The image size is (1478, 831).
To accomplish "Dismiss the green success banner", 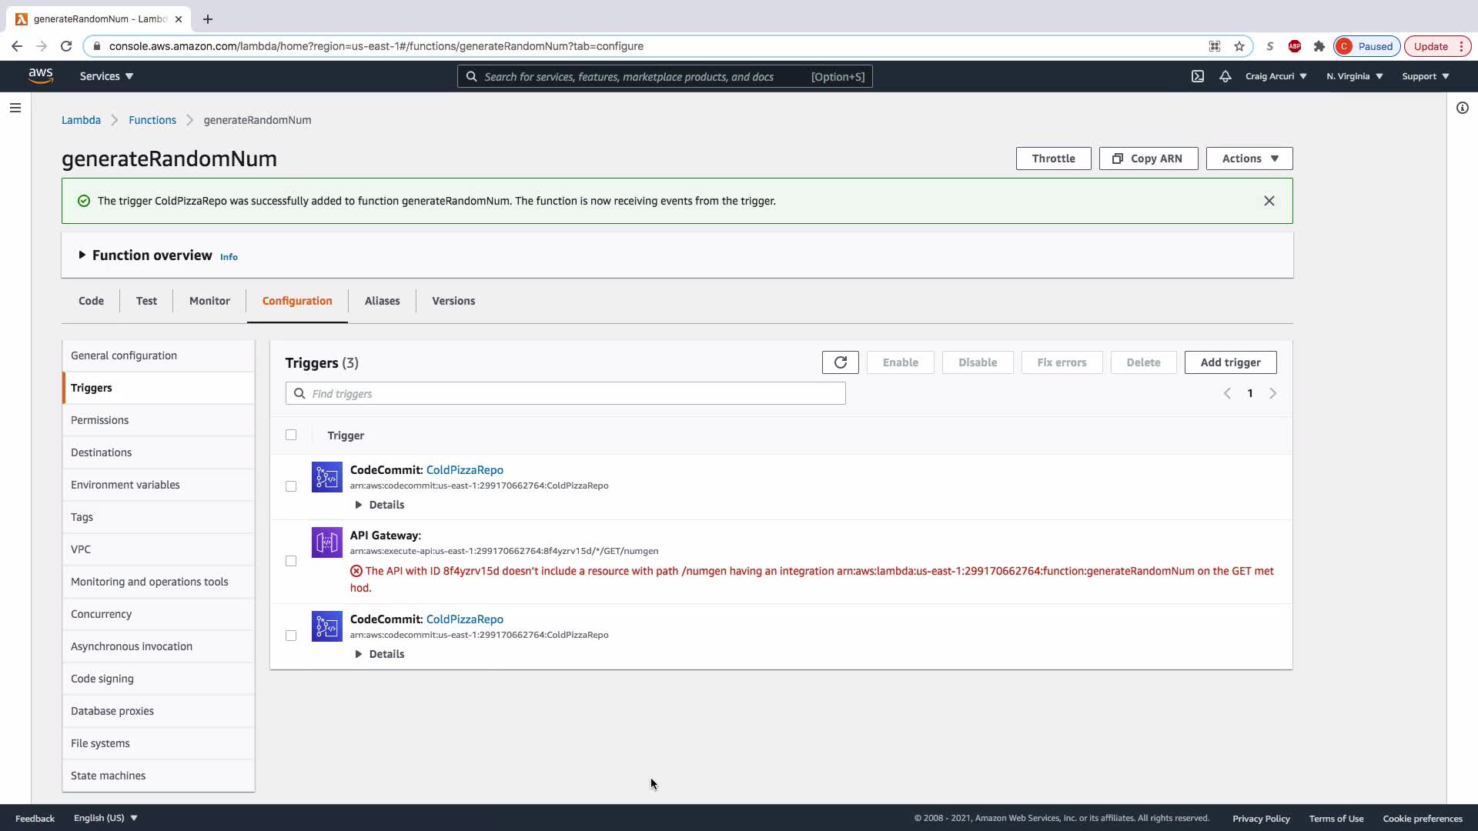I will 1269,201.
